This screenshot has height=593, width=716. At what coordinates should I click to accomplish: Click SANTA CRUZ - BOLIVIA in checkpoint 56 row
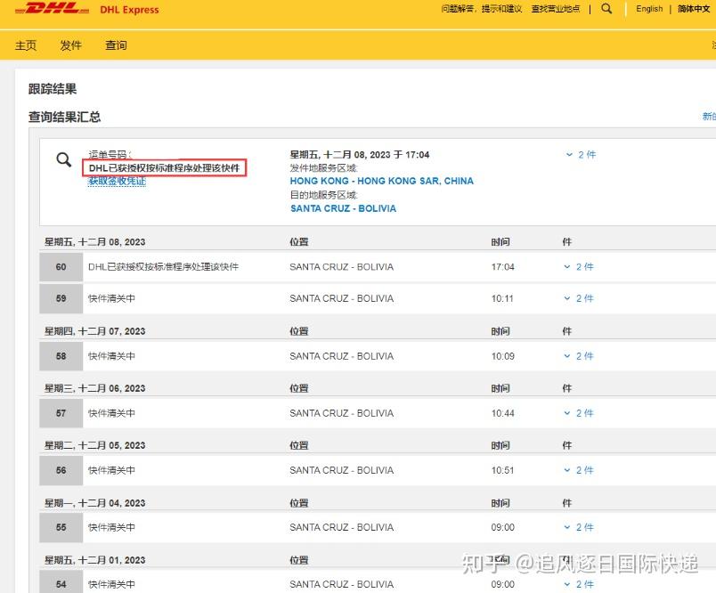click(342, 470)
